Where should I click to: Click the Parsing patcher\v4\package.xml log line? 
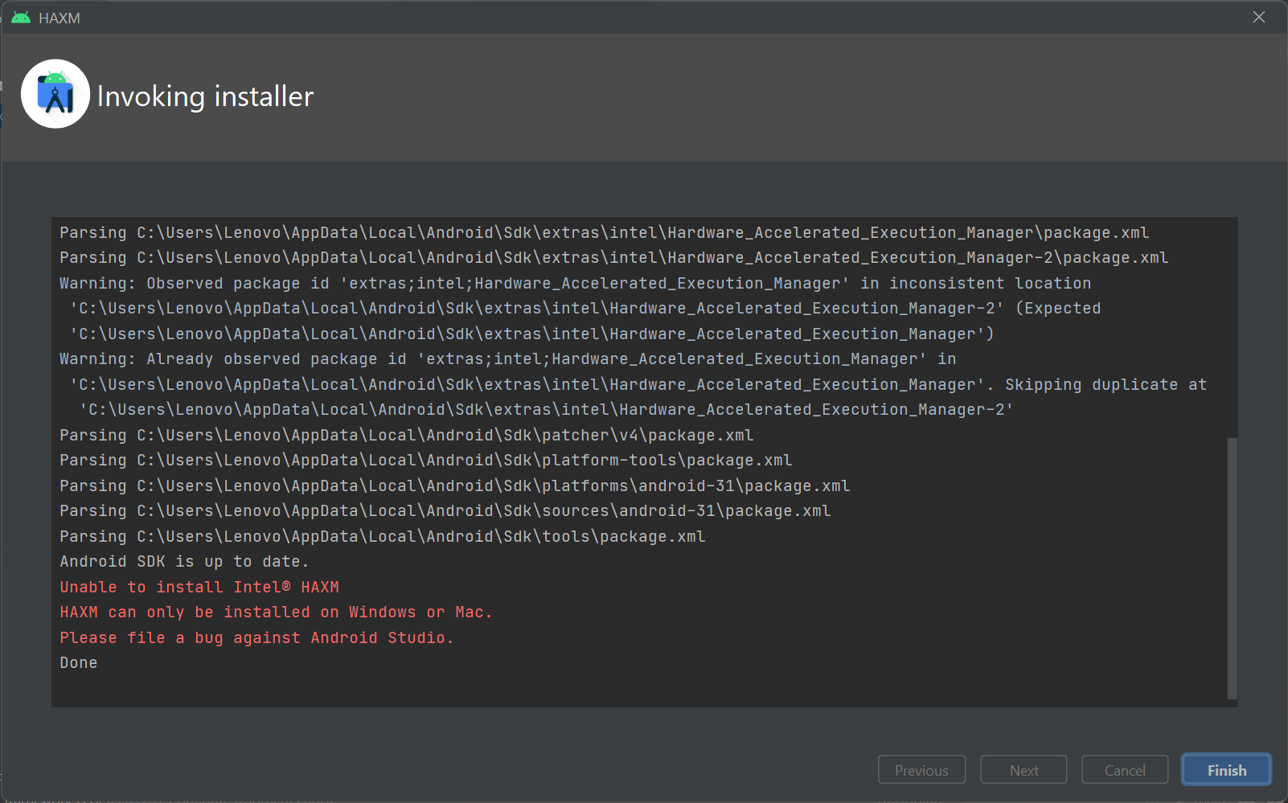[407, 435]
